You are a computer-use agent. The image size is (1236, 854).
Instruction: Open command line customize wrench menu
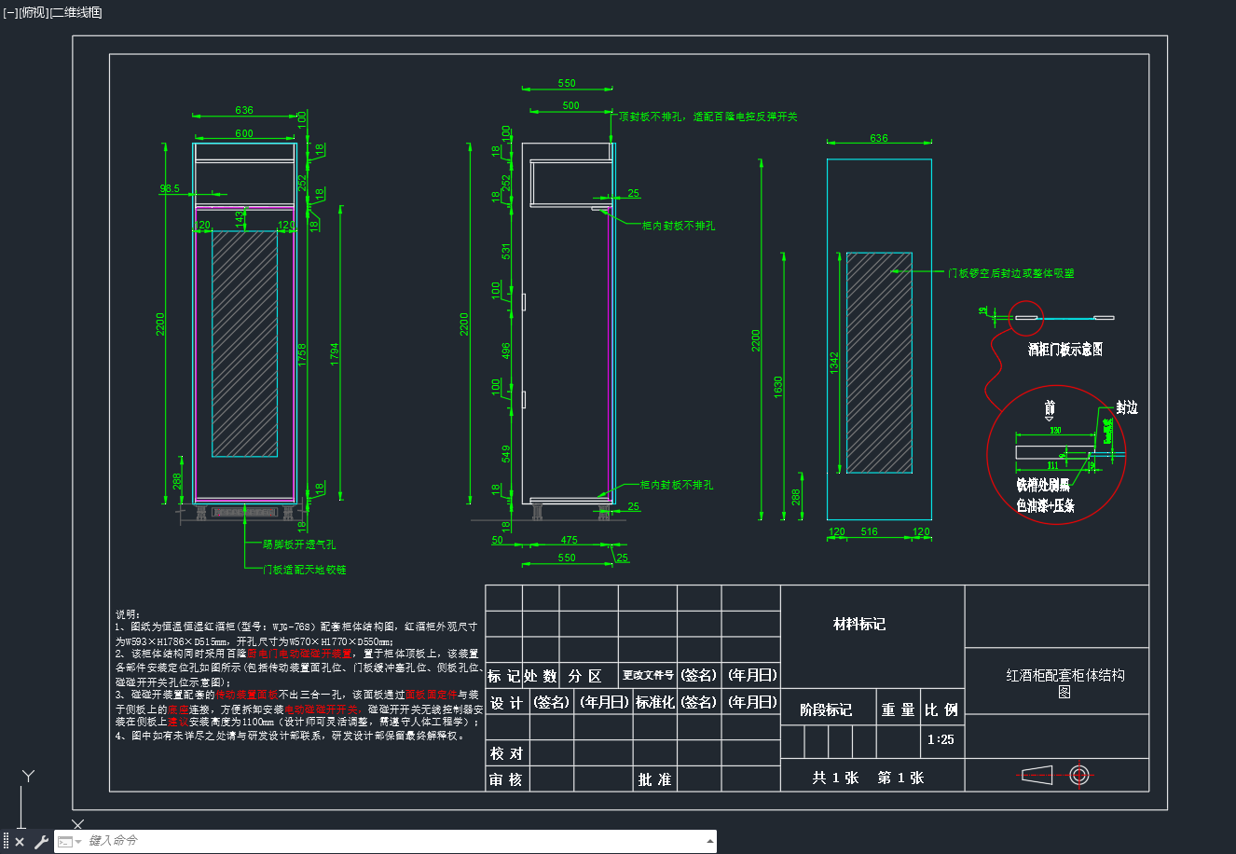point(41,842)
